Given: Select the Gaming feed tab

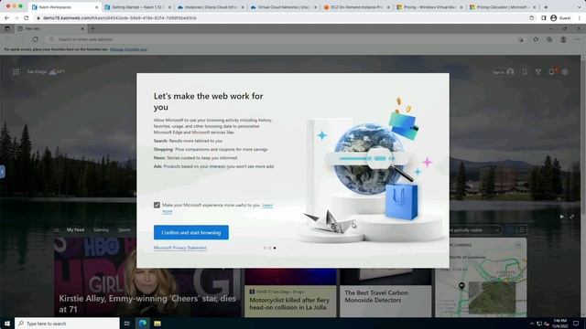Looking at the screenshot, I should tap(102, 229).
